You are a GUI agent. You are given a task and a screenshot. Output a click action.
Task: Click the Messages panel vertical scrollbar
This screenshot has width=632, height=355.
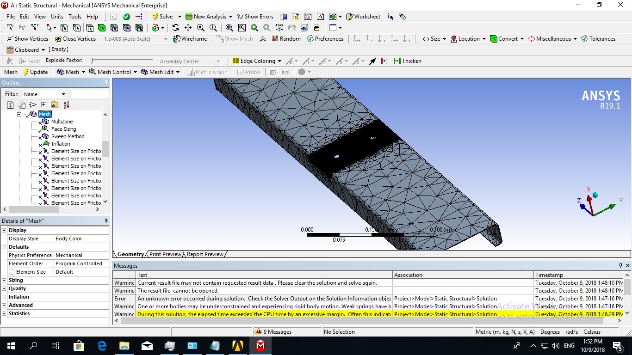[627, 294]
